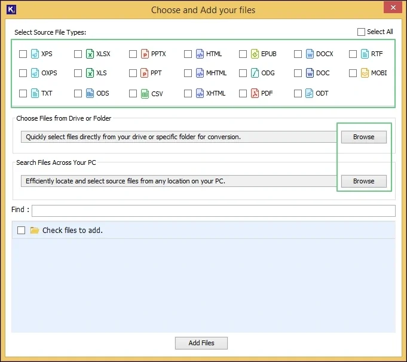Screen dimensions: 407x362
Task: Click the HTML file icon
Action: click(200, 54)
